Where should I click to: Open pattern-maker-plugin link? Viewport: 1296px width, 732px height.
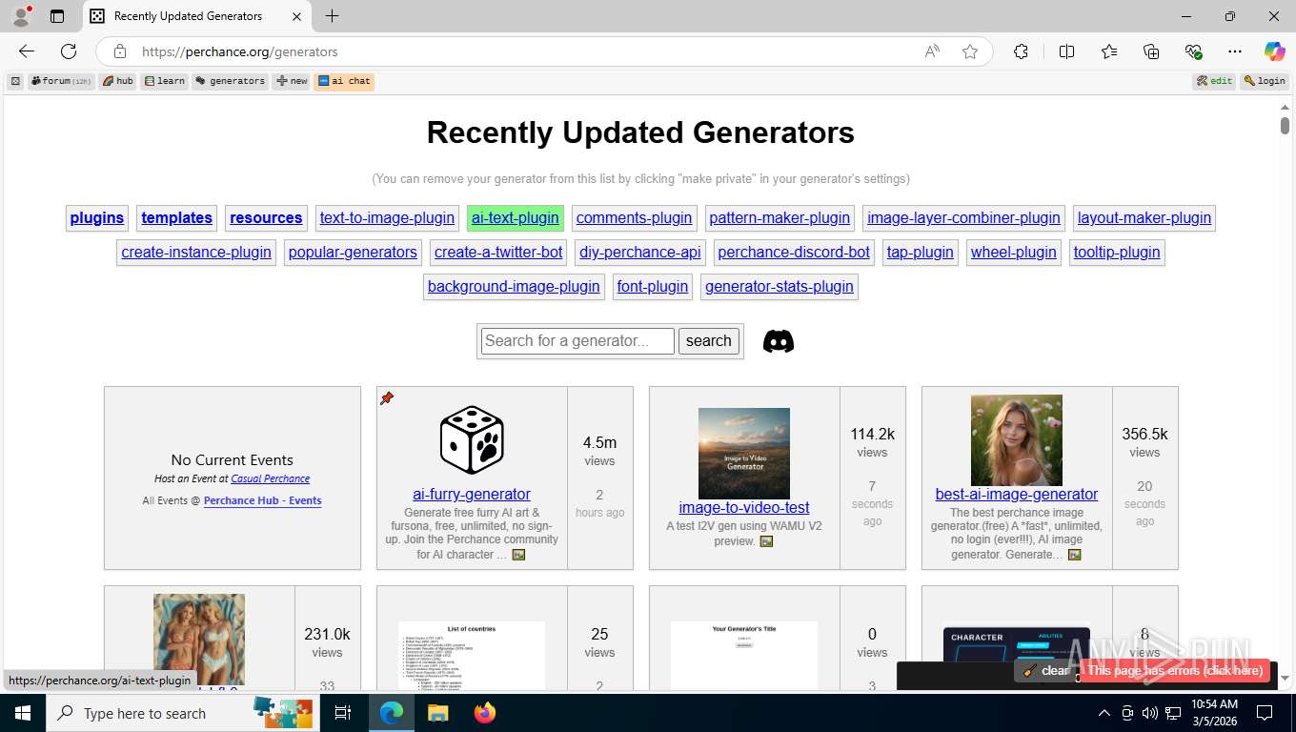780,218
